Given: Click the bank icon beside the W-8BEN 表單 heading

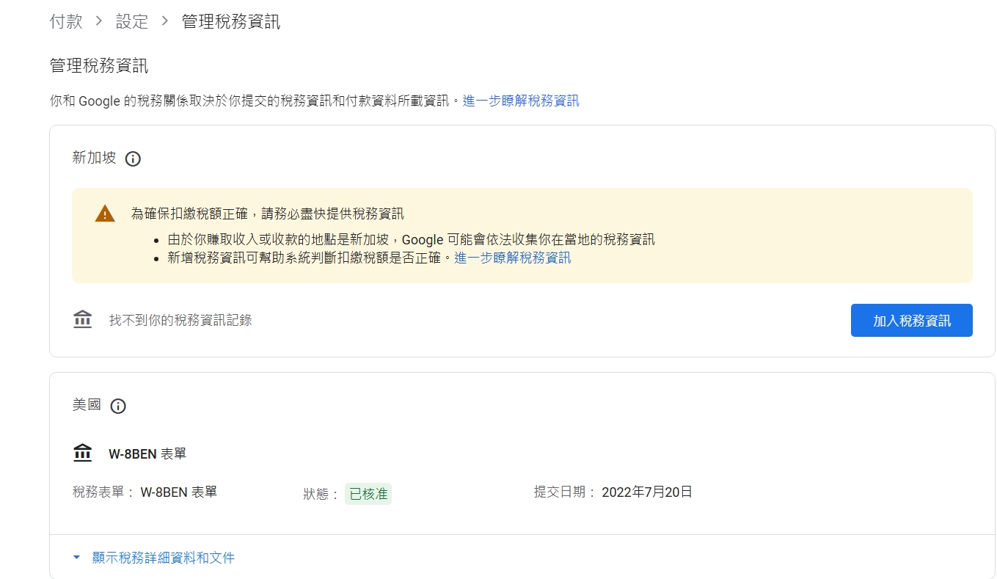Looking at the screenshot, I should click(x=83, y=454).
